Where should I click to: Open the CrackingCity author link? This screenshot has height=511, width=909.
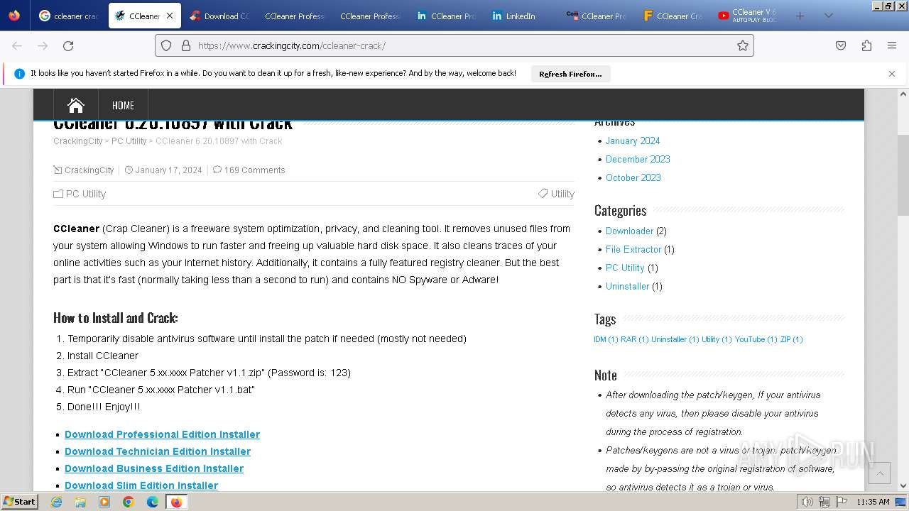pos(89,170)
